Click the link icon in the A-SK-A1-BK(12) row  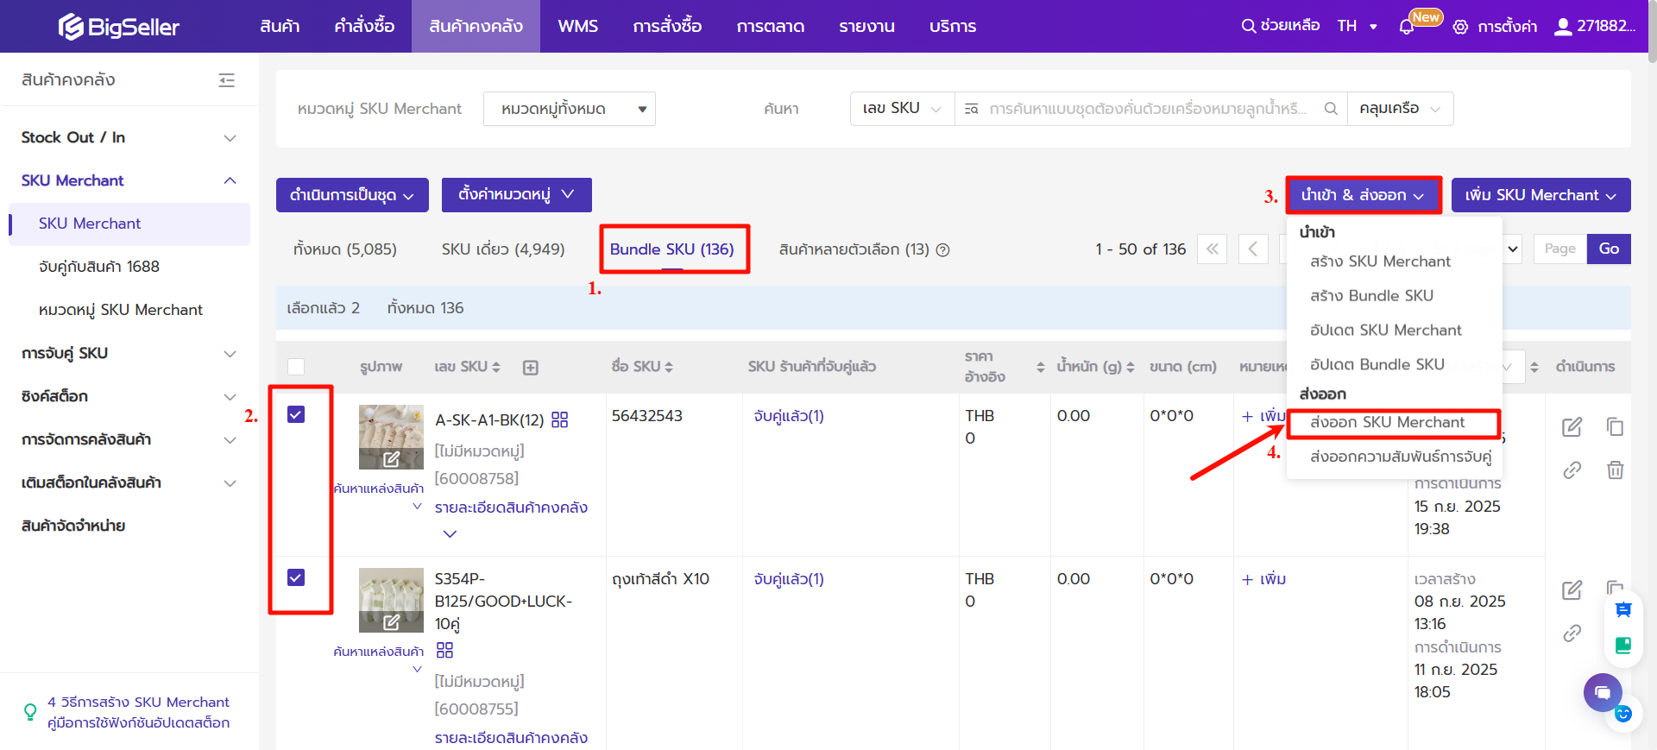coord(1572,470)
